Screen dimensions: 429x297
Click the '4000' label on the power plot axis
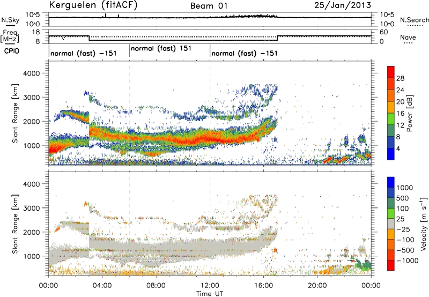[x=32, y=73]
